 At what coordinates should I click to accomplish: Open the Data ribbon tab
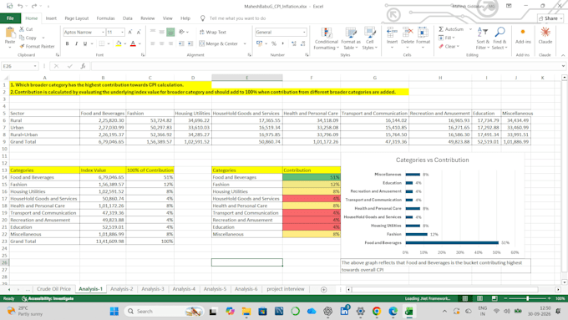(x=128, y=18)
